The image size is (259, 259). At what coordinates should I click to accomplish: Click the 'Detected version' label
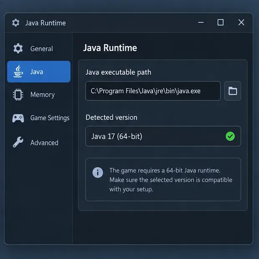point(112,117)
